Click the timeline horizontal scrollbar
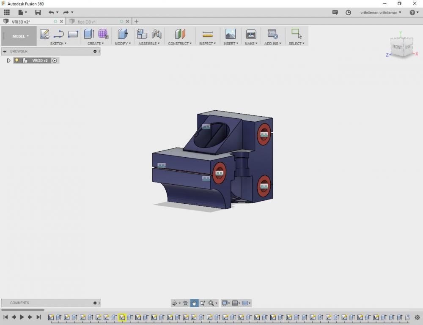Screen dimensions: 423x325 pyautogui.click(x=23, y=310)
